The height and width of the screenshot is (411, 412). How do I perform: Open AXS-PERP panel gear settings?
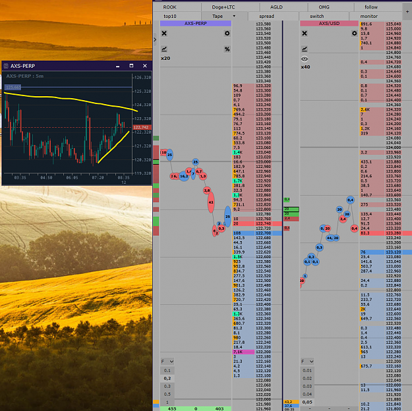pyautogui.click(x=227, y=34)
